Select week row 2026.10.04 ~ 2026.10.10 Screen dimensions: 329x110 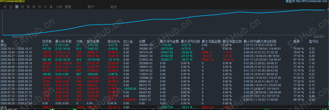[x=16, y=52]
